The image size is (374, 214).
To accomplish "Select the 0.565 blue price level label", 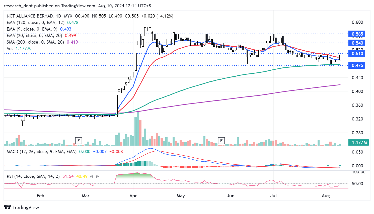I will tap(357, 34).
